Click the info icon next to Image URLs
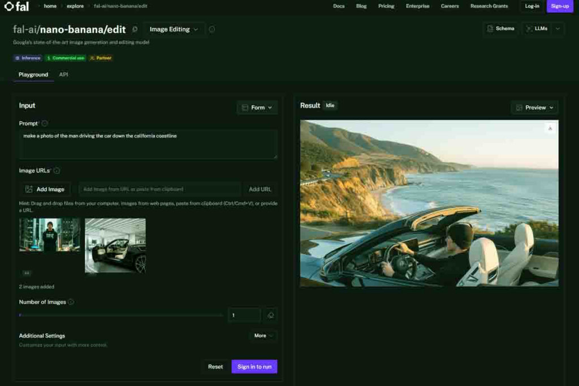Viewport: 579px width, 386px height. click(x=57, y=171)
